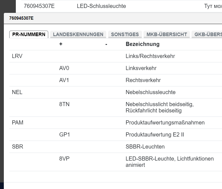Click part number 760945307E in background table
The height and width of the screenshot is (189, 222).
click(39, 6)
